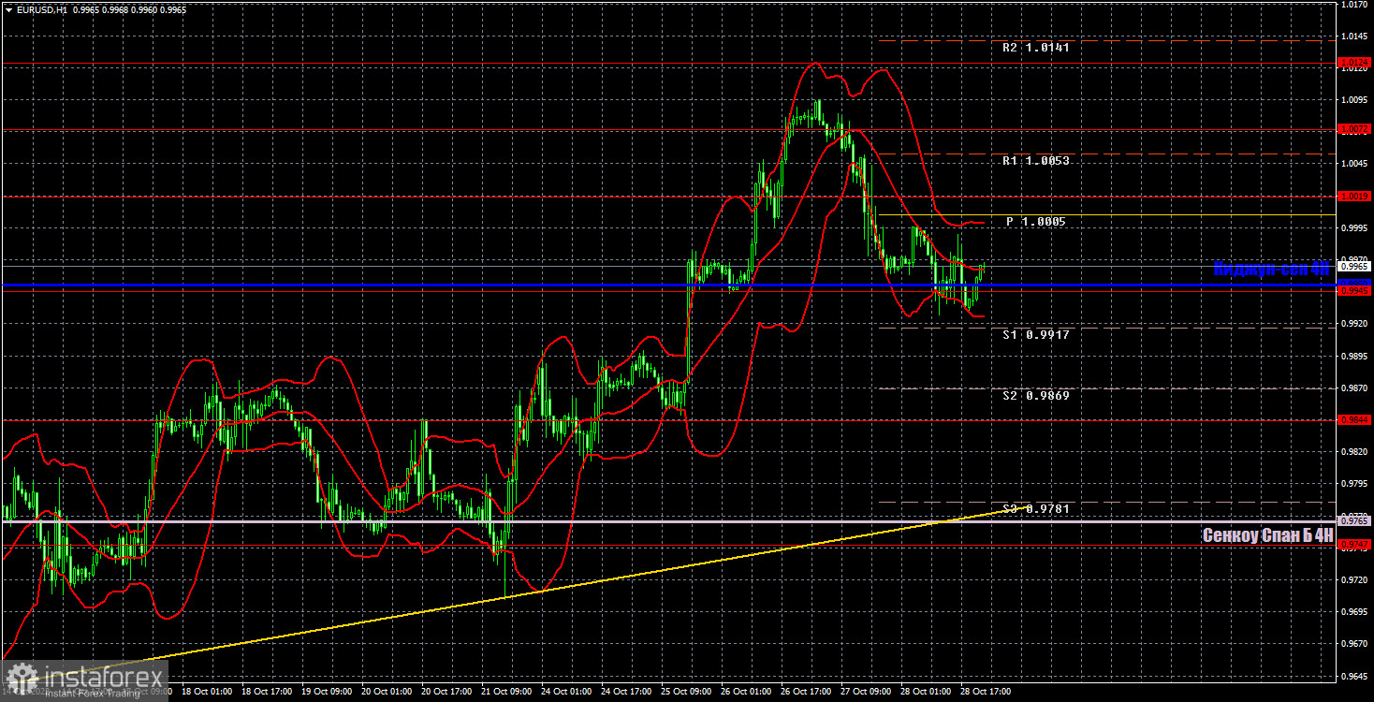Click the 0.9895 value on price axis
The width and height of the screenshot is (1374, 702).
1355,356
